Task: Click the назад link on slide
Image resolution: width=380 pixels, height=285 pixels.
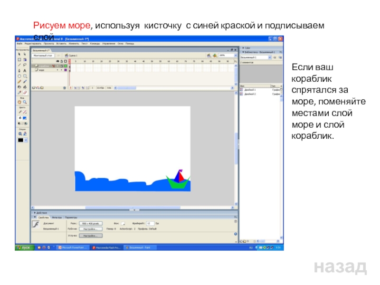Action: (340, 266)
